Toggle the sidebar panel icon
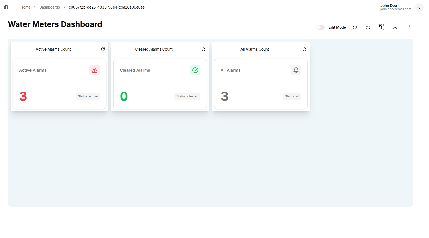This screenshot has height=238, width=429. 6,7
